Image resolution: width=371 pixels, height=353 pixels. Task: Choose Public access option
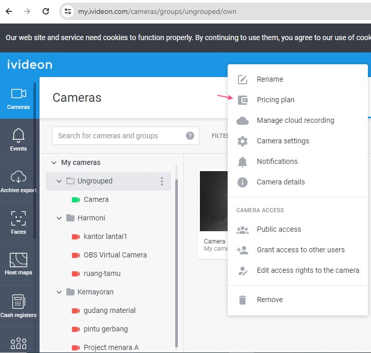pyautogui.click(x=298, y=230)
